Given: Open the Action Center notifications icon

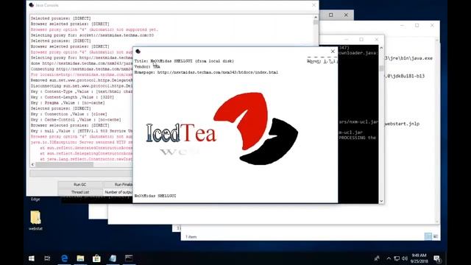Looking at the screenshot, I should click(x=437, y=258).
